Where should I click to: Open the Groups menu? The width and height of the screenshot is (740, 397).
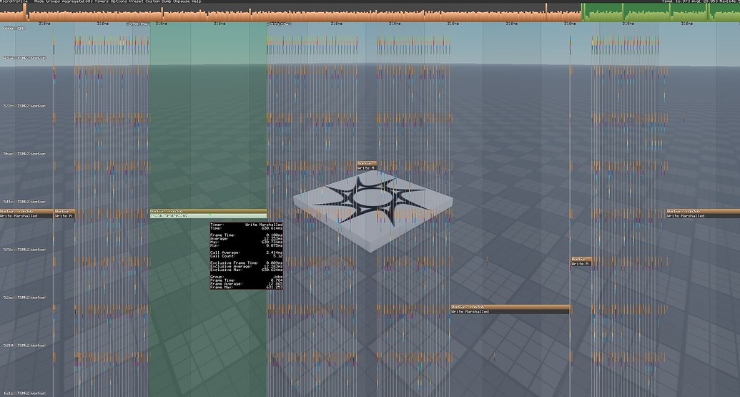click(53, 1)
